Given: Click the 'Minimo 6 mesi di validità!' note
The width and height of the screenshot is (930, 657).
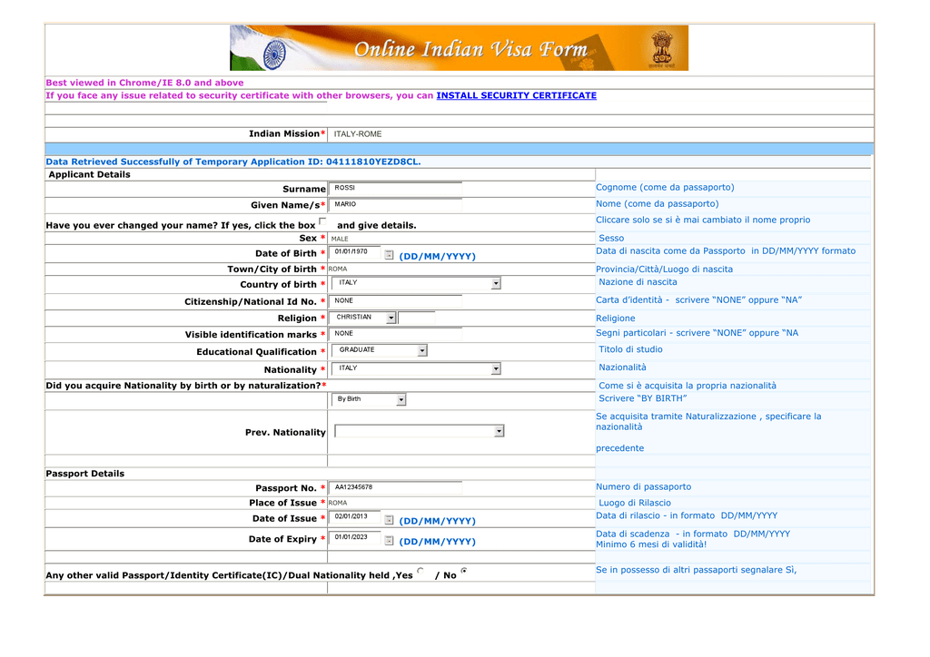Looking at the screenshot, I should [651, 544].
